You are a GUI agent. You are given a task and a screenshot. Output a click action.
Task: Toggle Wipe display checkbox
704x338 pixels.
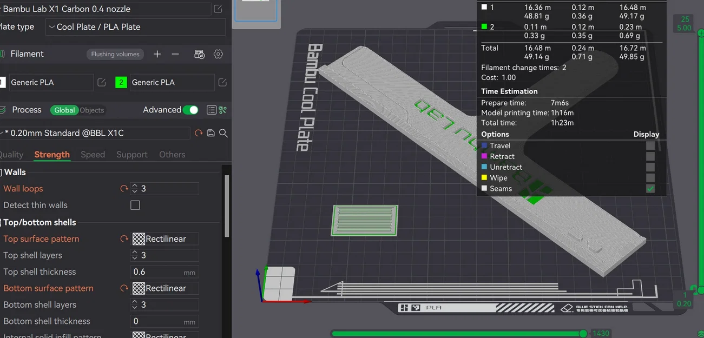click(x=650, y=178)
